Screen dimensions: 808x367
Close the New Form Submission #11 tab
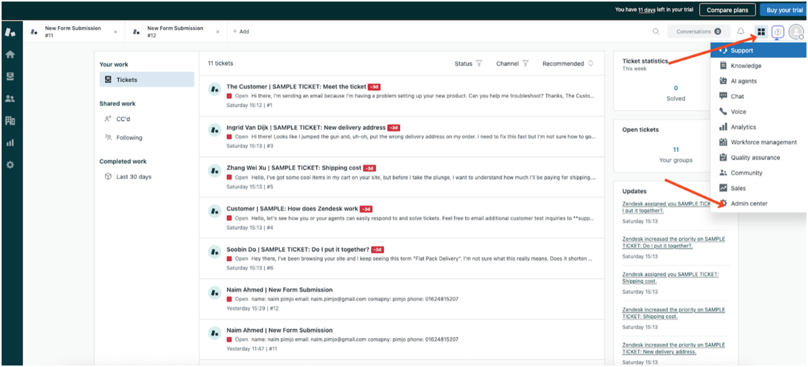(116, 32)
